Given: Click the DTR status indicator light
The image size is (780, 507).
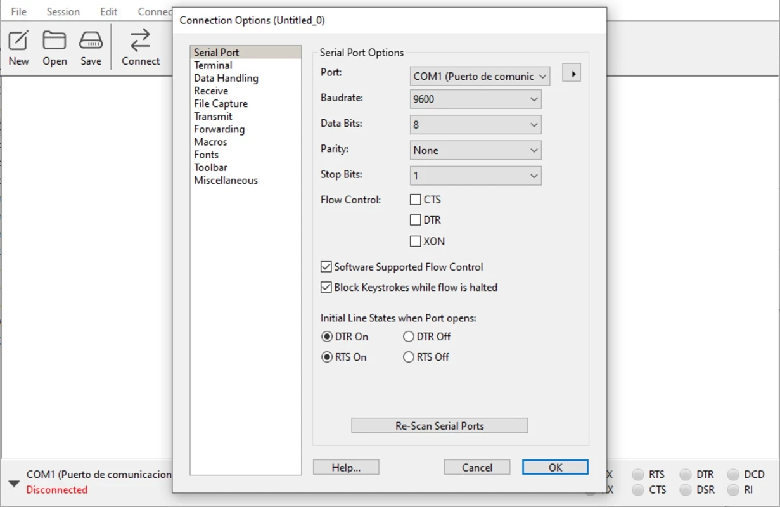Looking at the screenshot, I should (686, 475).
